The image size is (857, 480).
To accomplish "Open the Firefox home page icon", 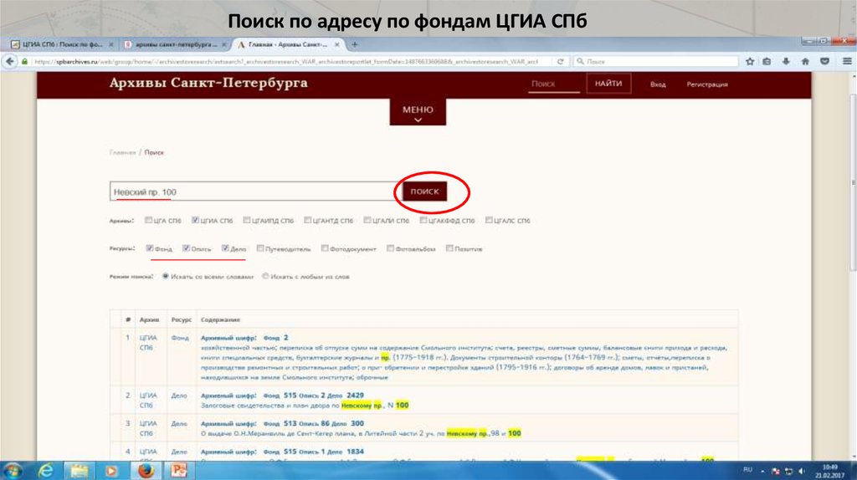I will 805,61.
